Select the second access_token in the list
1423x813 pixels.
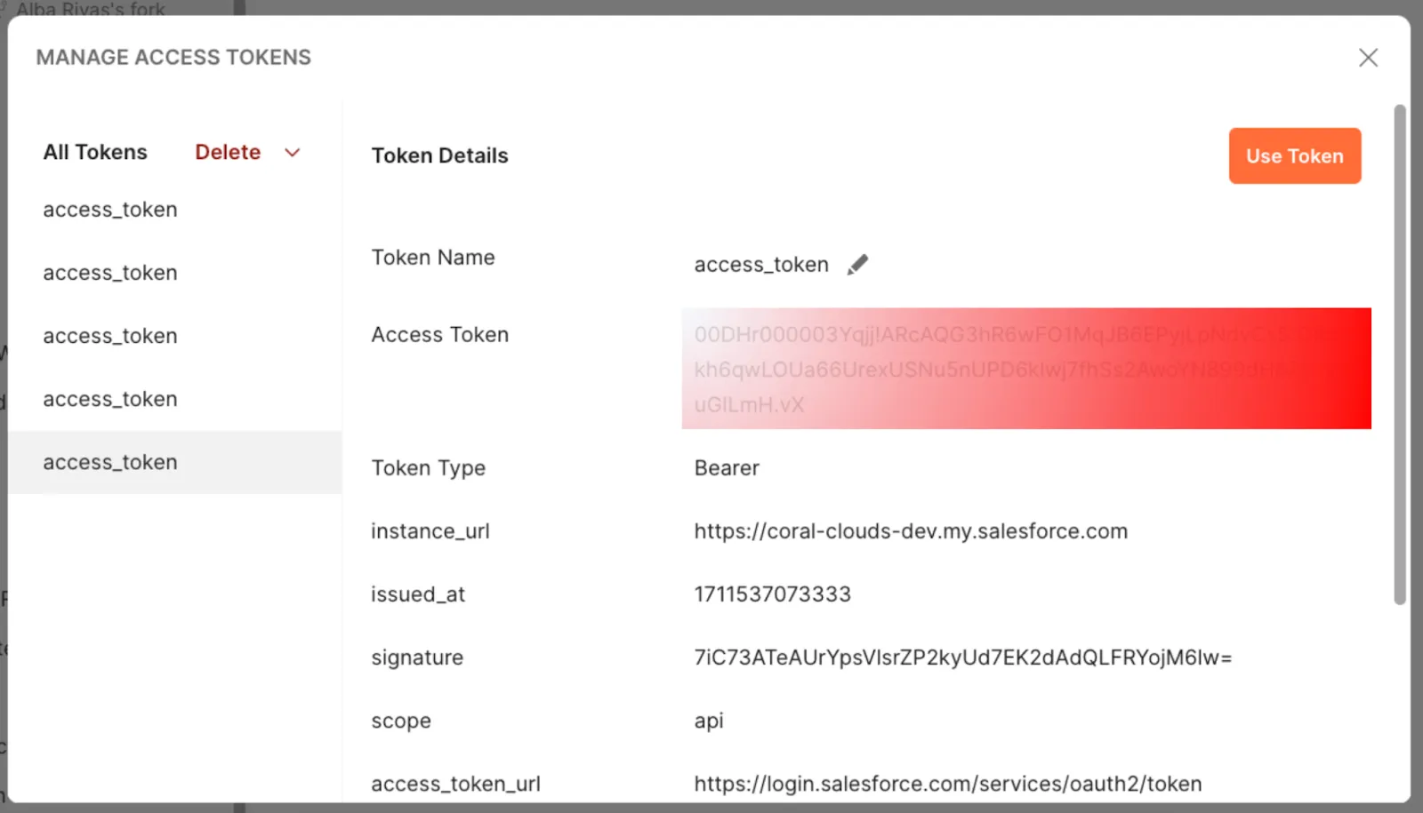click(x=110, y=273)
